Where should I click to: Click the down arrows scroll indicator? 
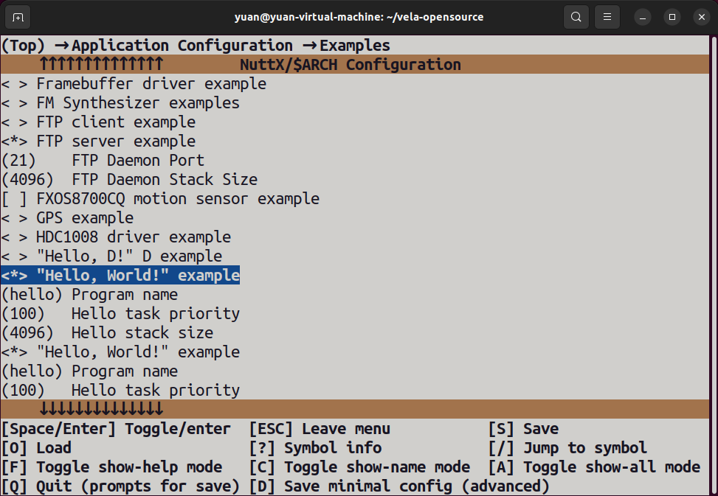coord(101,409)
